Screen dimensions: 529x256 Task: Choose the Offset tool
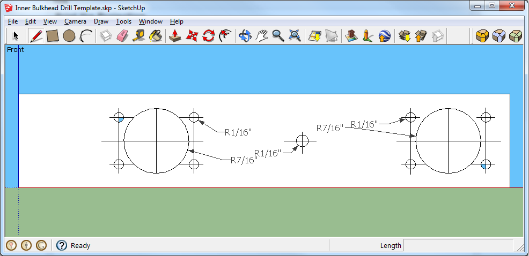[225, 36]
